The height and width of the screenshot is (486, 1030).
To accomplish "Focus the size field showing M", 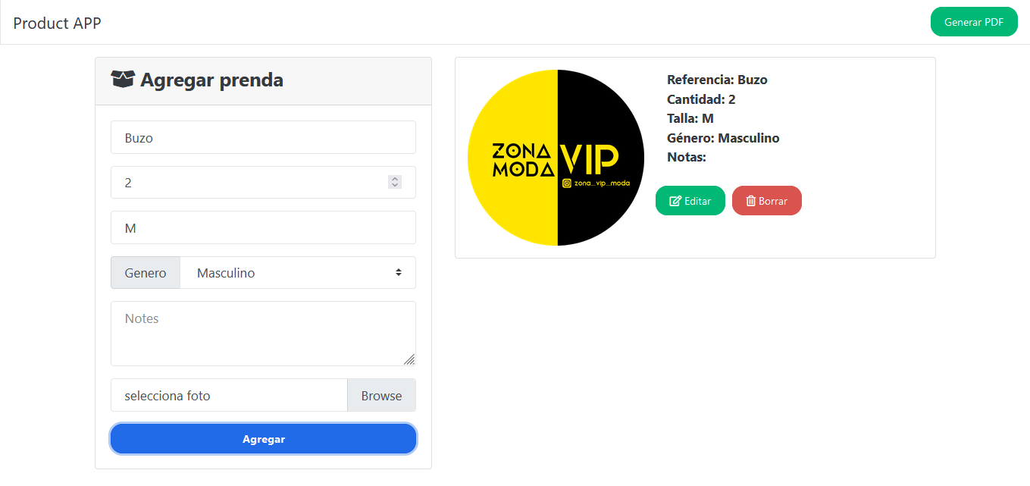I will 263,227.
